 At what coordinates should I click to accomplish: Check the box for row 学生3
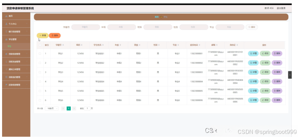click(x=40, y=72)
